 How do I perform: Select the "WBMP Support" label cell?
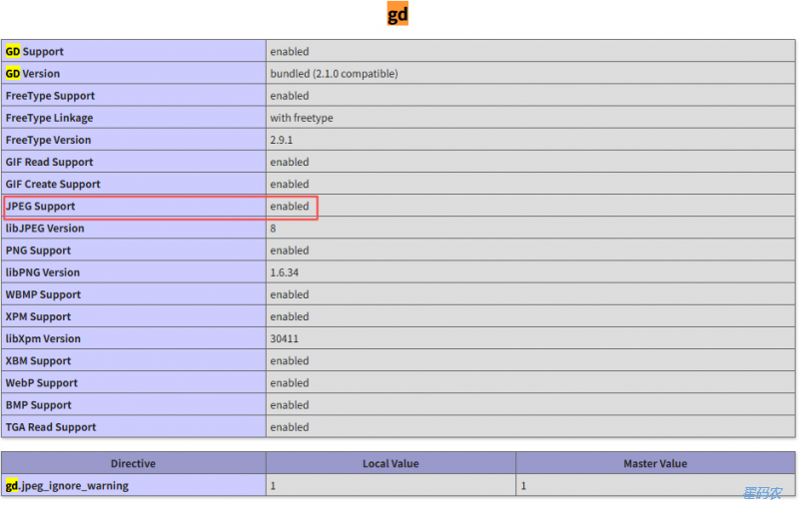pyautogui.click(x=42, y=294)
